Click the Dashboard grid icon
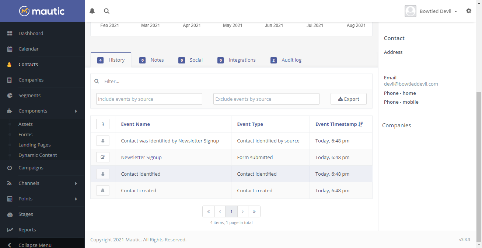Image resolution: width=482 pixels, height=248 pixels. (x=10, y=33)
